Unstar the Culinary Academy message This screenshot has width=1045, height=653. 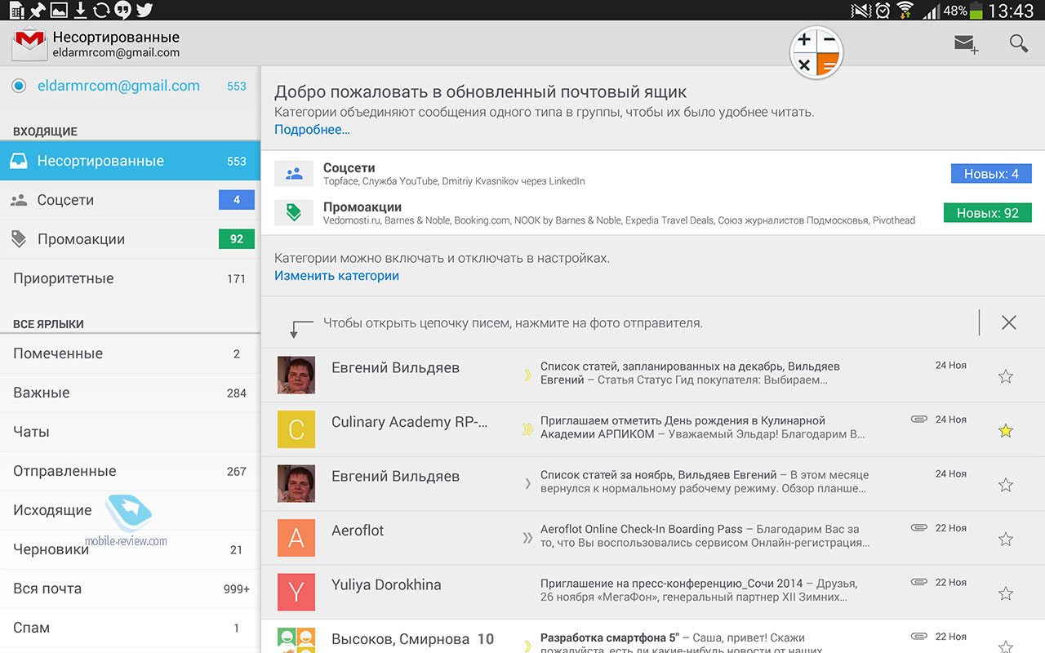1006,430
